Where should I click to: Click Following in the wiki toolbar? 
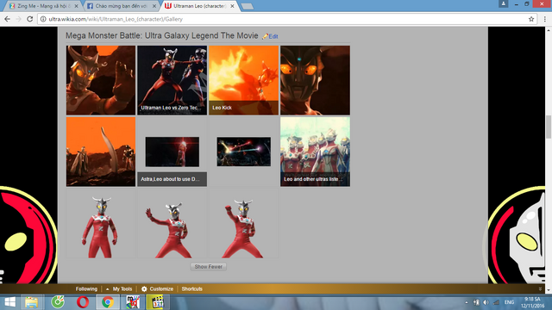pyautogui.click(x=86, y=289)
